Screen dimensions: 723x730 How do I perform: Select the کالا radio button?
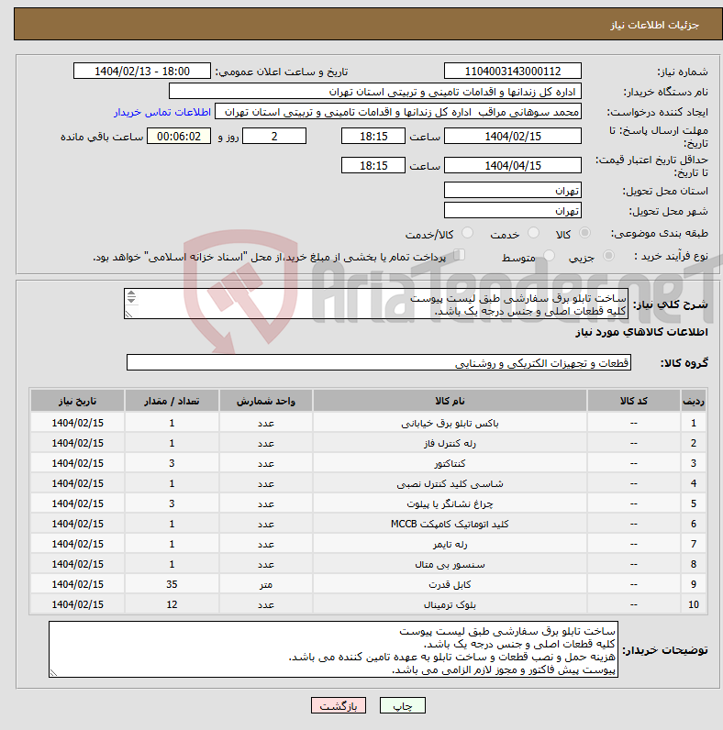[x=584, y=233]
